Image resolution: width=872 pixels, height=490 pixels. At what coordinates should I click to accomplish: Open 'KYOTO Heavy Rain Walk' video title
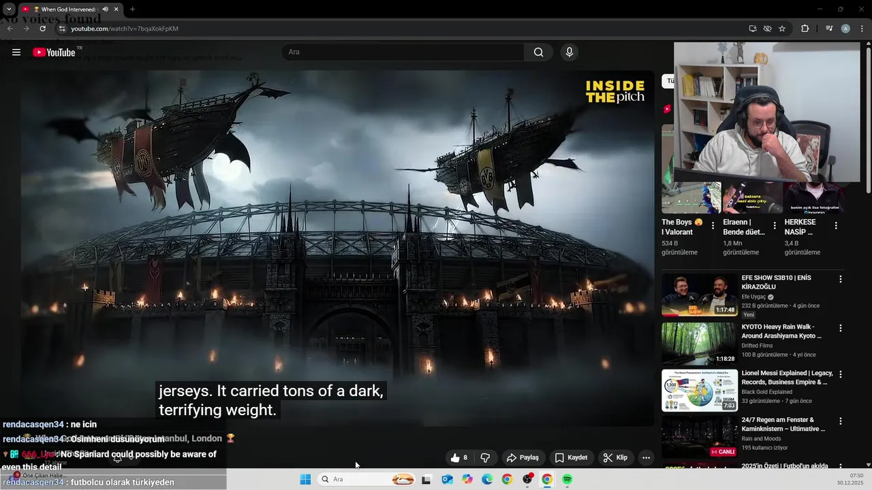point(781,331)
